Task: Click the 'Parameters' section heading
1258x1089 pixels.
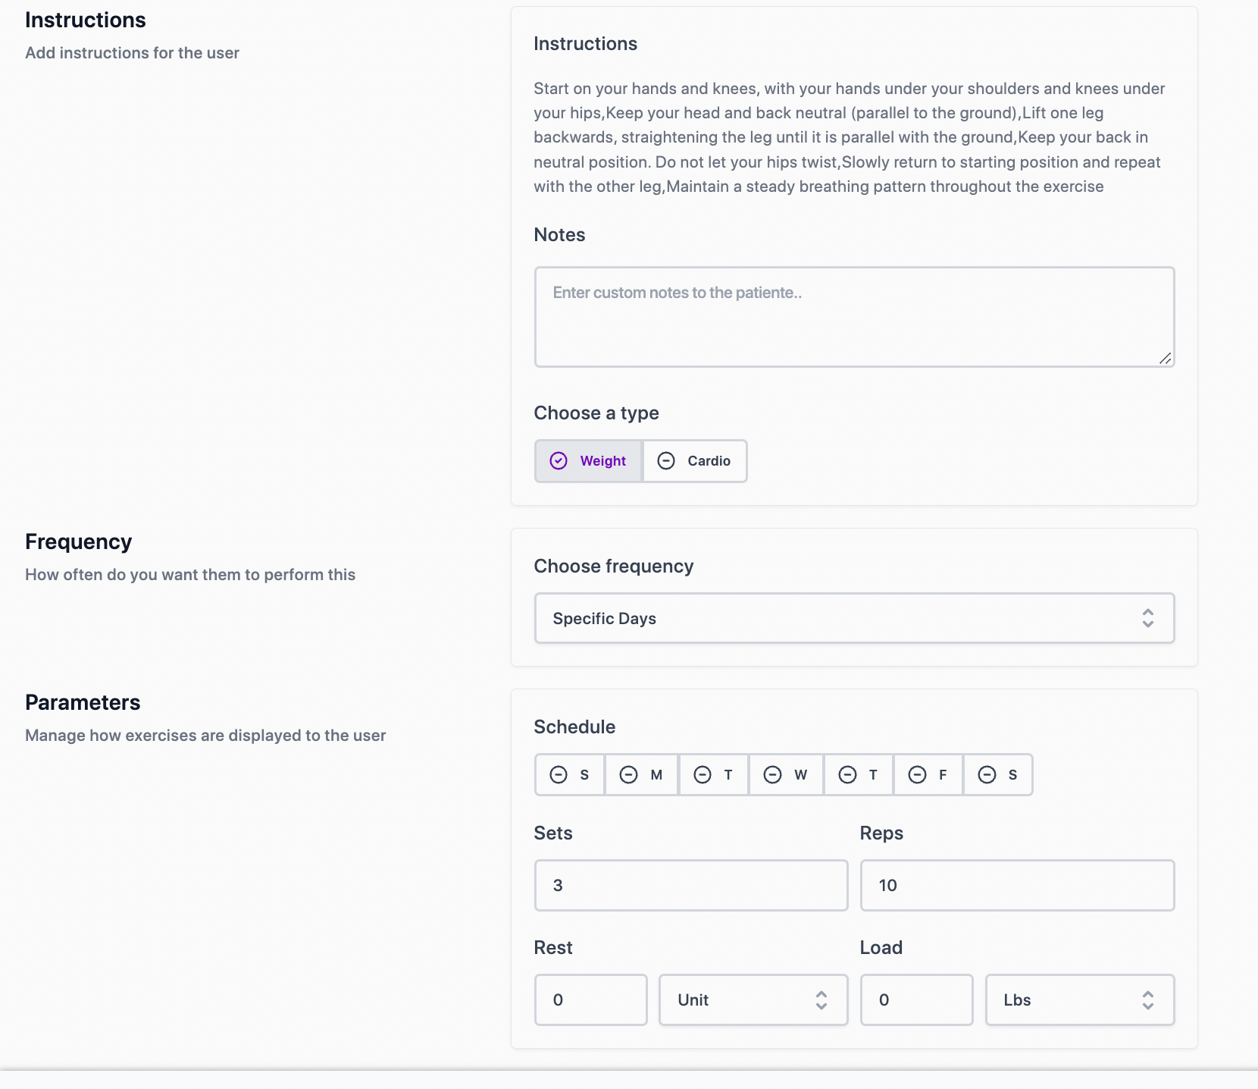Action: point(83,702)
